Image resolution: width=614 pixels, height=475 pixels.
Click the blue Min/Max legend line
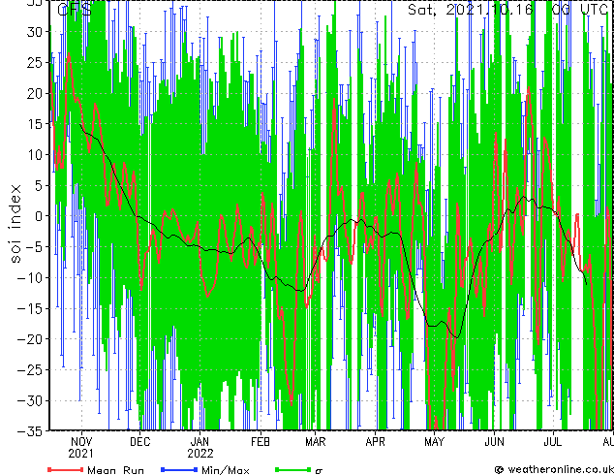coord(179,469)
